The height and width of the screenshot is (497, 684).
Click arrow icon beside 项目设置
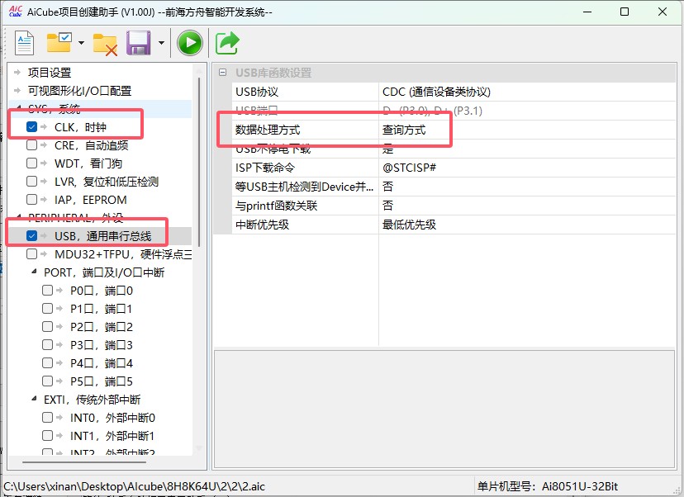pos(17,73)
